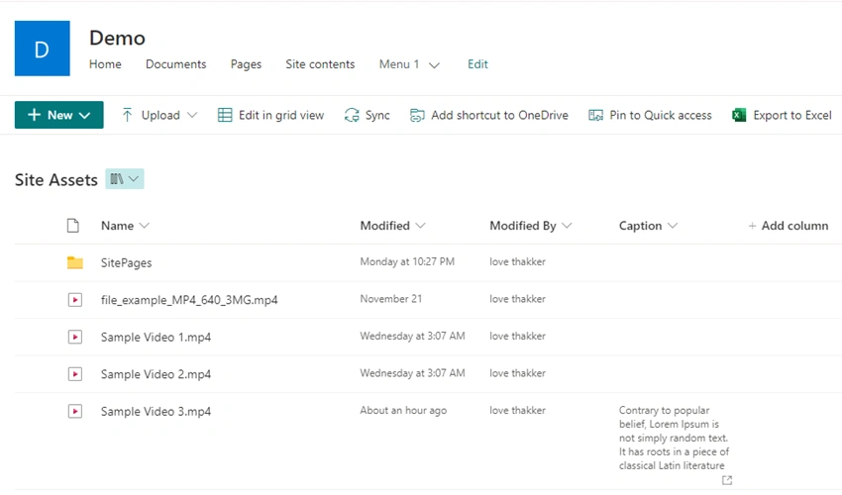The image size is (842, 495).
Task: Click the Sync arrows icon
Action: pyautogui.click(x=352, y=115)
